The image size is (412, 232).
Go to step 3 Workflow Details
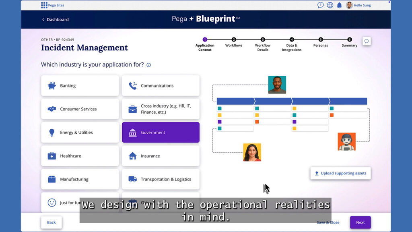pos(263,45)
